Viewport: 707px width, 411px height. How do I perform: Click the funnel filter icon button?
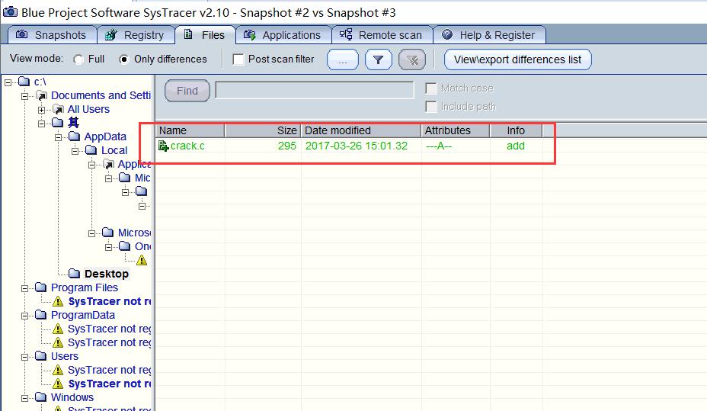[x=379, y=59]
